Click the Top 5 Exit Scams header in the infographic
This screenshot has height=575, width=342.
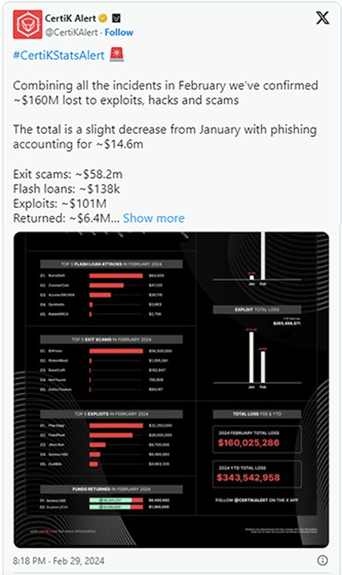pyautogui.click(x=111, y=339)
